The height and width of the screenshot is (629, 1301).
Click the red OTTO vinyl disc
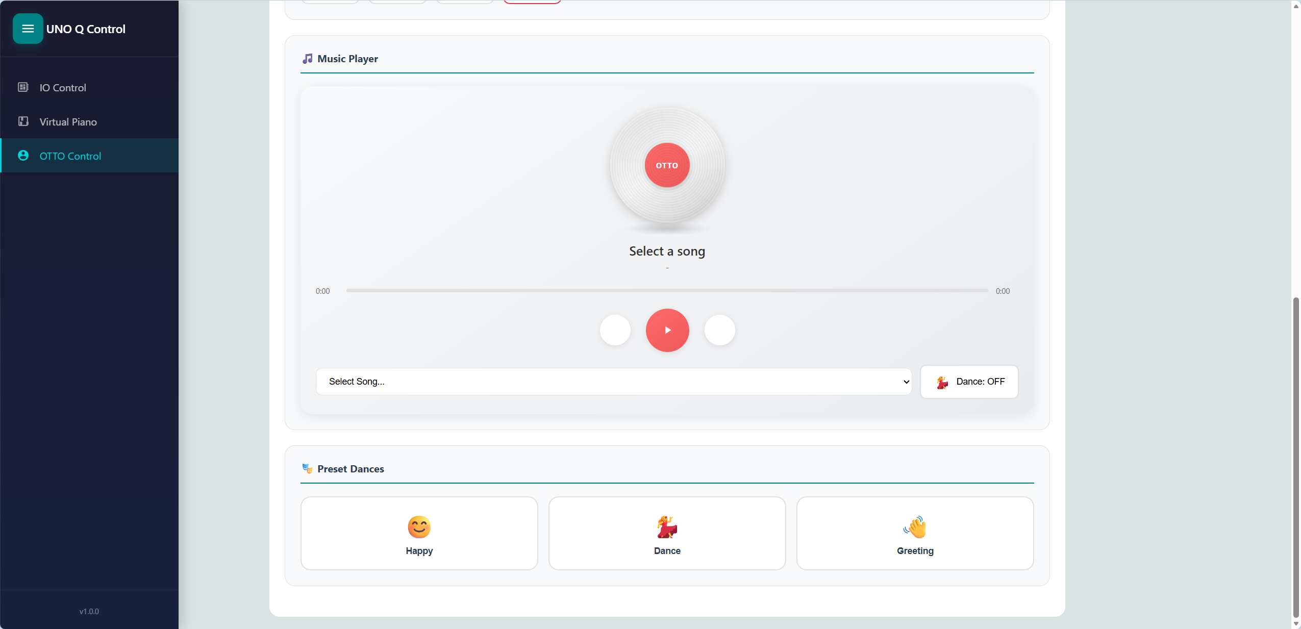point(667,165)
